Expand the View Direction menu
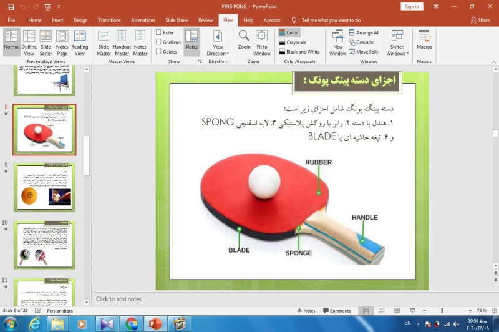 point(218,42)
